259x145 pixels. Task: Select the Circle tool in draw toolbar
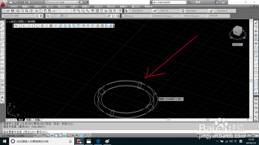(x=2, y=47)
